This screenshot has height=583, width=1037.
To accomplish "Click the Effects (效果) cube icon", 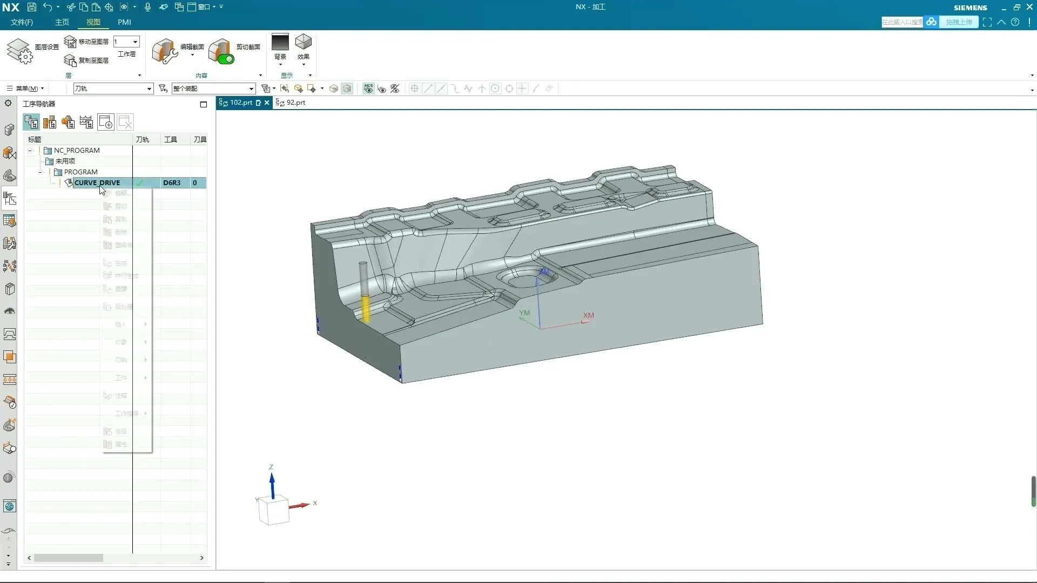I will (303, 42).
